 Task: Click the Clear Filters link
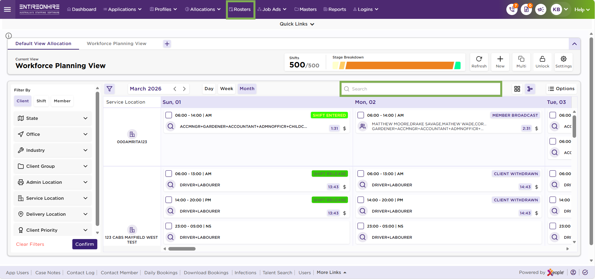point(30,244)
